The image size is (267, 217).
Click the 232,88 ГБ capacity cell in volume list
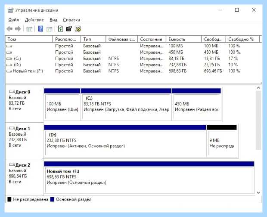[x=177, y=65]
